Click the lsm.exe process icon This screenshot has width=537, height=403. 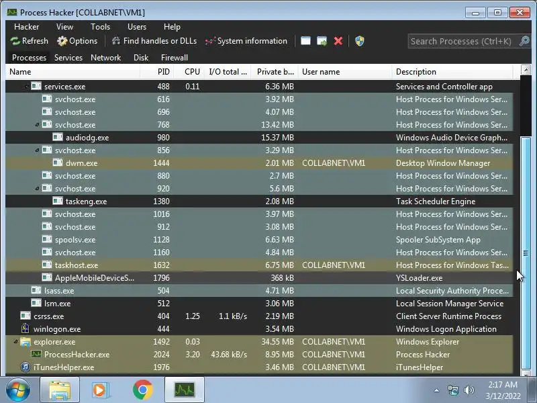tap(36, 303)
